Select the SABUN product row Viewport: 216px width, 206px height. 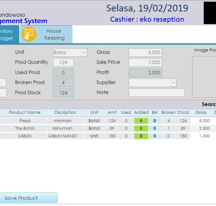(x=25, y=136)
